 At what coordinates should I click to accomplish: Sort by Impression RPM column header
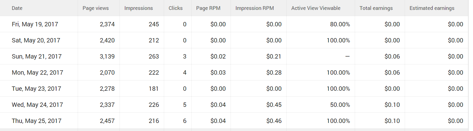coord(255,8)
